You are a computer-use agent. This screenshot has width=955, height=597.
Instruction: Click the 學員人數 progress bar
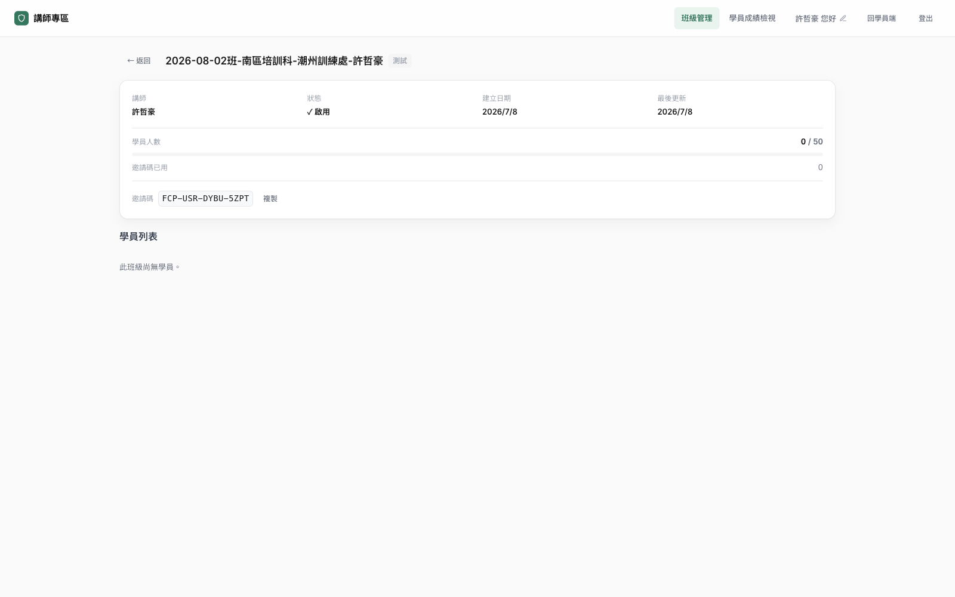pos(478,154)
